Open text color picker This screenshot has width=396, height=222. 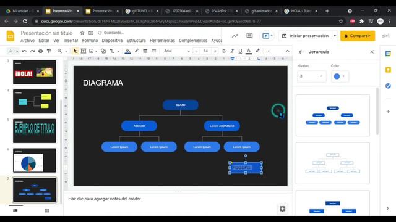click(x=249, y=51)
